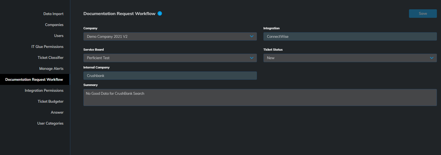Select Documentation Request Workflow sidebar item
This screenshot has height=155, width=441.
[35, 79]
